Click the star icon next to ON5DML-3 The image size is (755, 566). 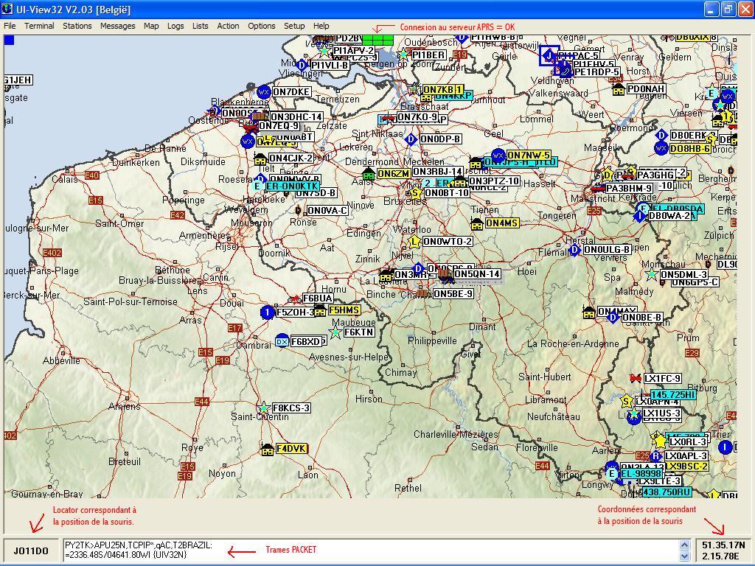point(652,274)
